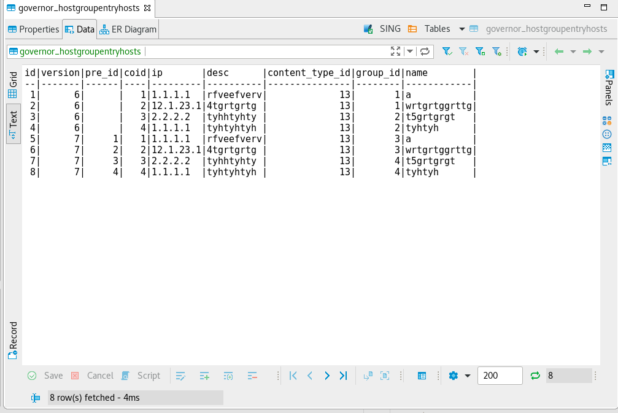Click the 'group_id' column header text
The height and width of the screenshot is (413, 618).
point(378,73)
